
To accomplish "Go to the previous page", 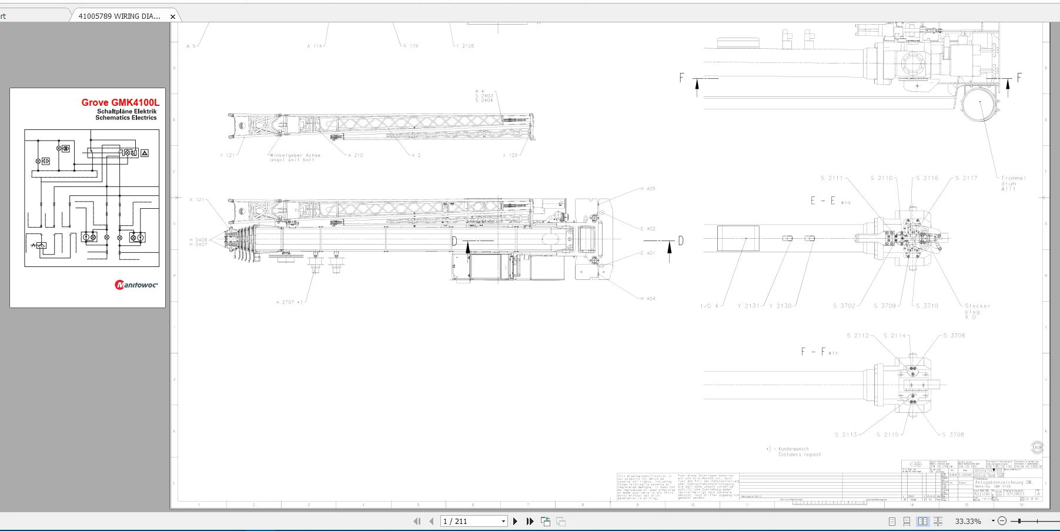I will (x=432, y=521).
